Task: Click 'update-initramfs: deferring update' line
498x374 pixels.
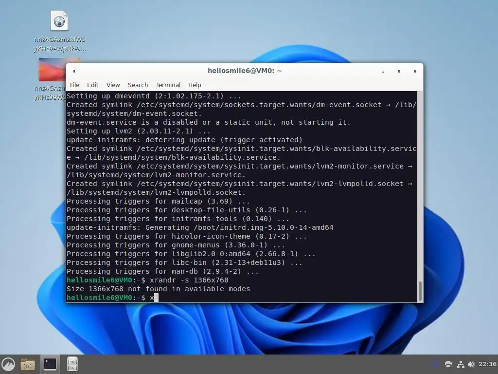Action: coord(184,140)
